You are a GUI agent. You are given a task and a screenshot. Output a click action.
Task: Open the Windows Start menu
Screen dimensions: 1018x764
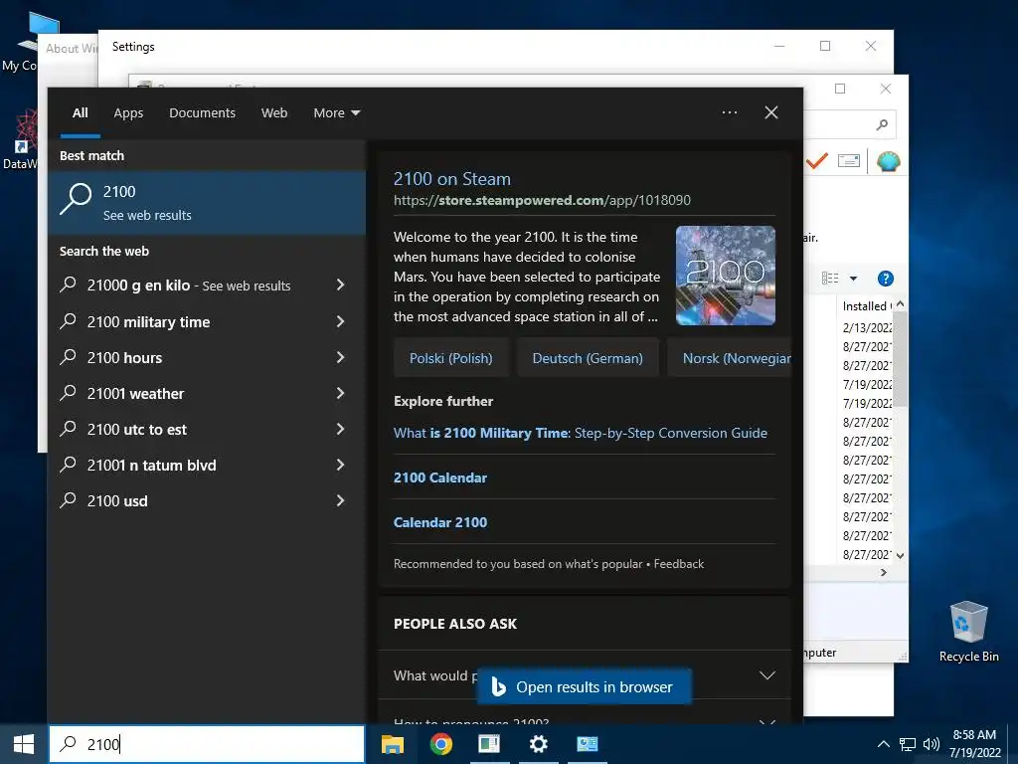pyautogui.click(x=24, y=744)
